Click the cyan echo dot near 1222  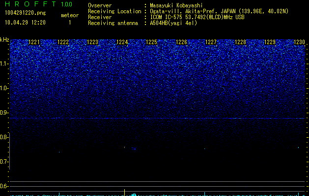[59, 152]
